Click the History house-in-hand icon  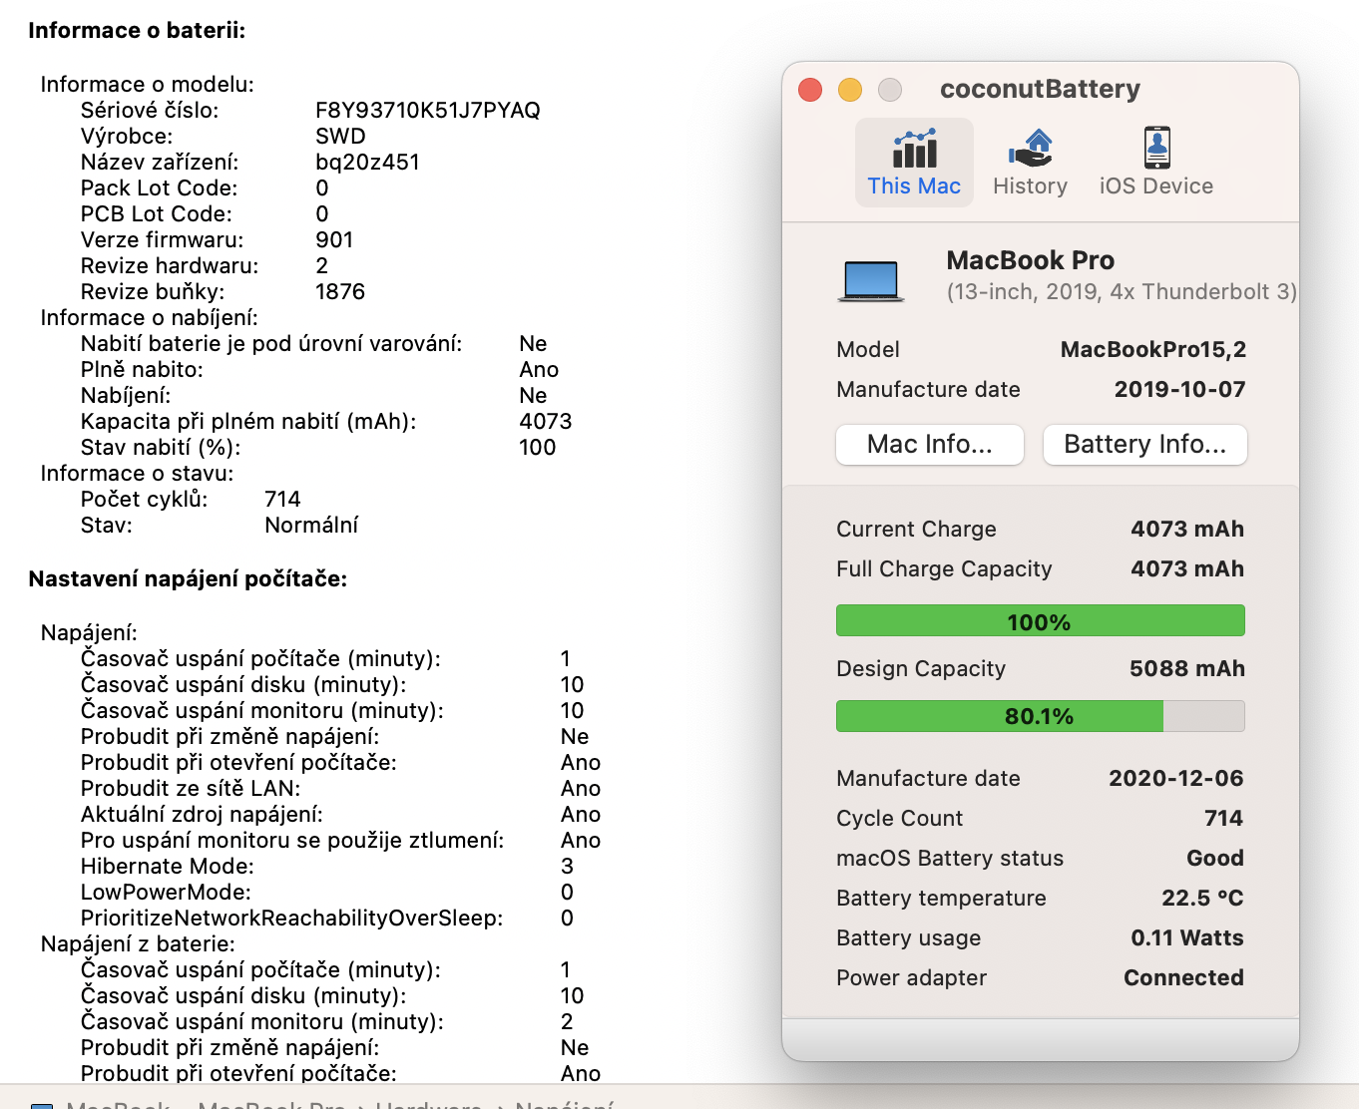tap(1031, 149)
